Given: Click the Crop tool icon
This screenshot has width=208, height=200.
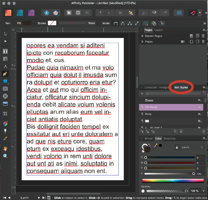Looking at the screenshot, I should (5, 114).
